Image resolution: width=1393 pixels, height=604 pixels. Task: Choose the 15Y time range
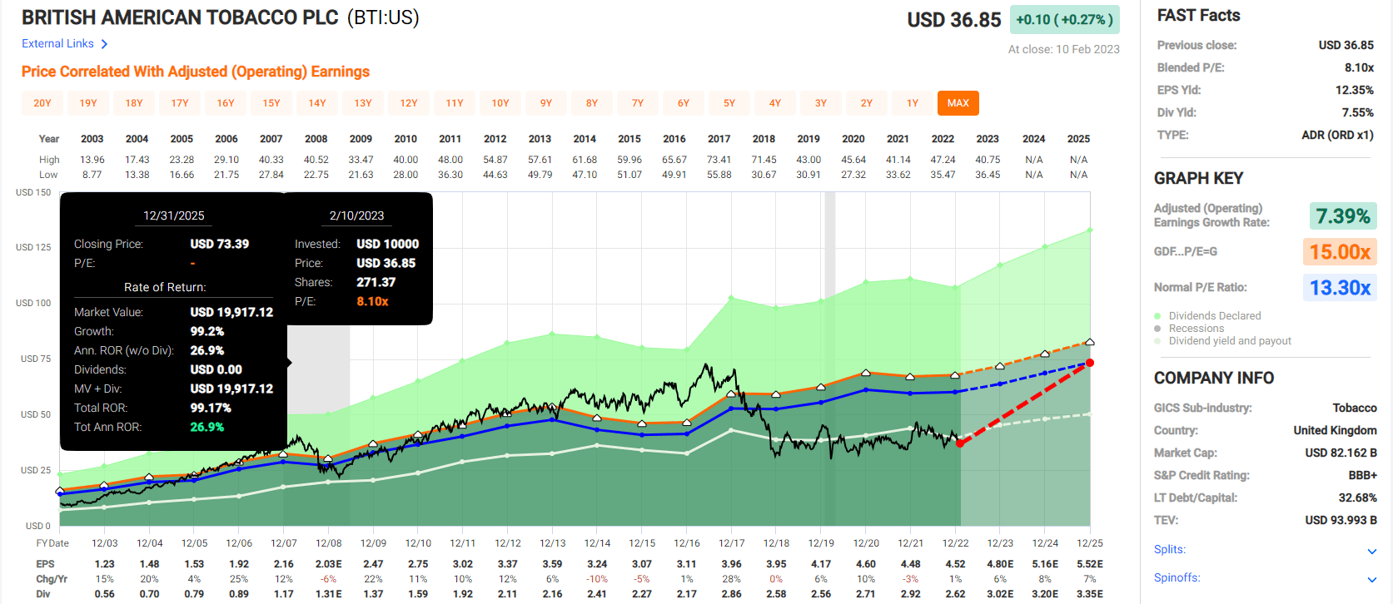[271, 103]
